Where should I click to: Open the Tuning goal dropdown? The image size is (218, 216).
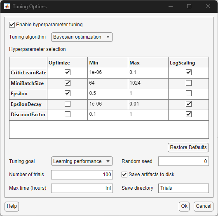tap(82, 161)
